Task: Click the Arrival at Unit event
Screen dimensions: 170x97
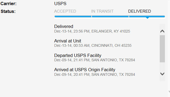Action: click(68, 41)
